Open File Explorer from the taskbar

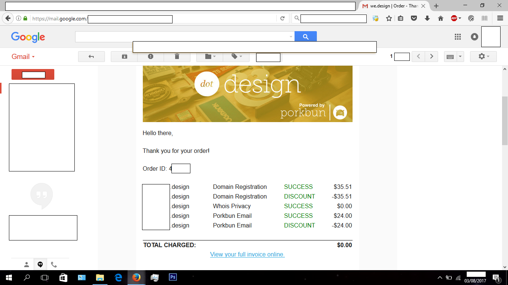100,278
